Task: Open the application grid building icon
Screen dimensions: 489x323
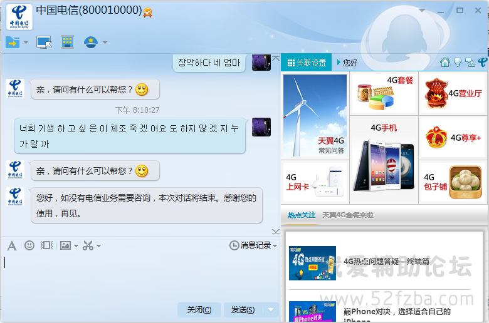Action: [67, 42]
